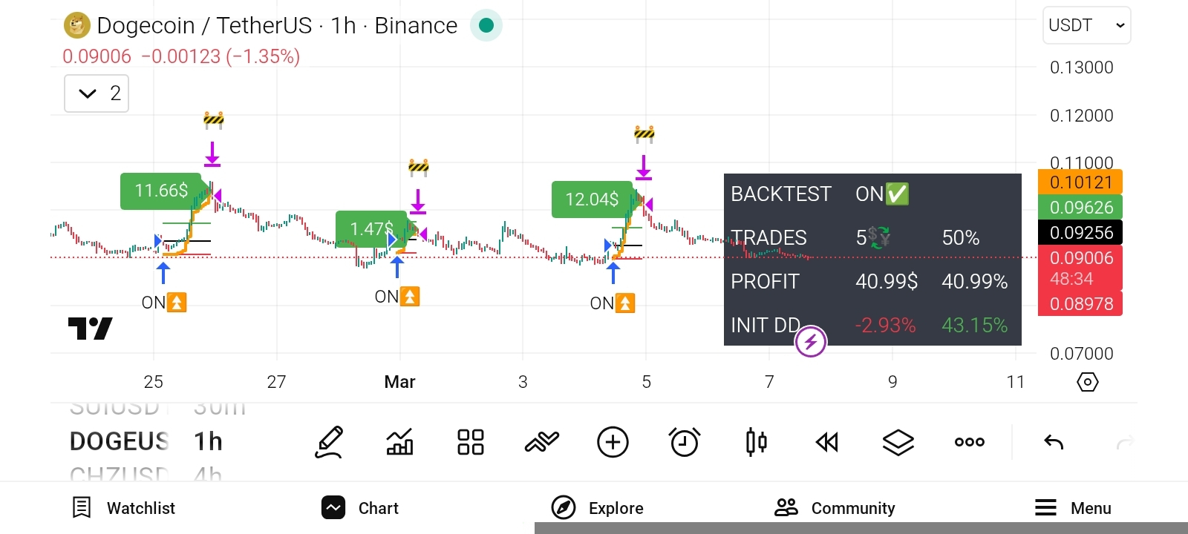
Task: Create an alert with clock icon
Action: 685,442
